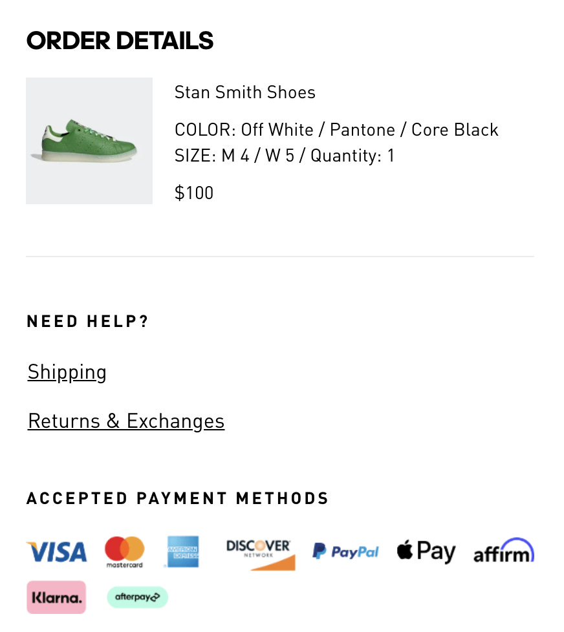564x632 pixels.
Task: Select the Apple Pay payment icon
Action: 426,551
